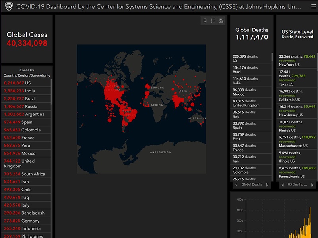Image resolution: width=318 pixels, height=238 pixels.
Task: Select US in the cases list
Action: pos(26,83)
